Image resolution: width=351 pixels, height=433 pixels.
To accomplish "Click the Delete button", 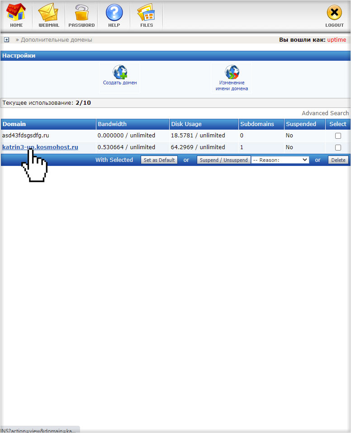I will coord(338,160).
